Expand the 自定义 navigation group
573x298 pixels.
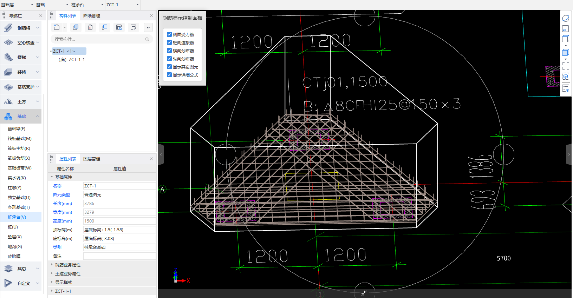point(21,283)
